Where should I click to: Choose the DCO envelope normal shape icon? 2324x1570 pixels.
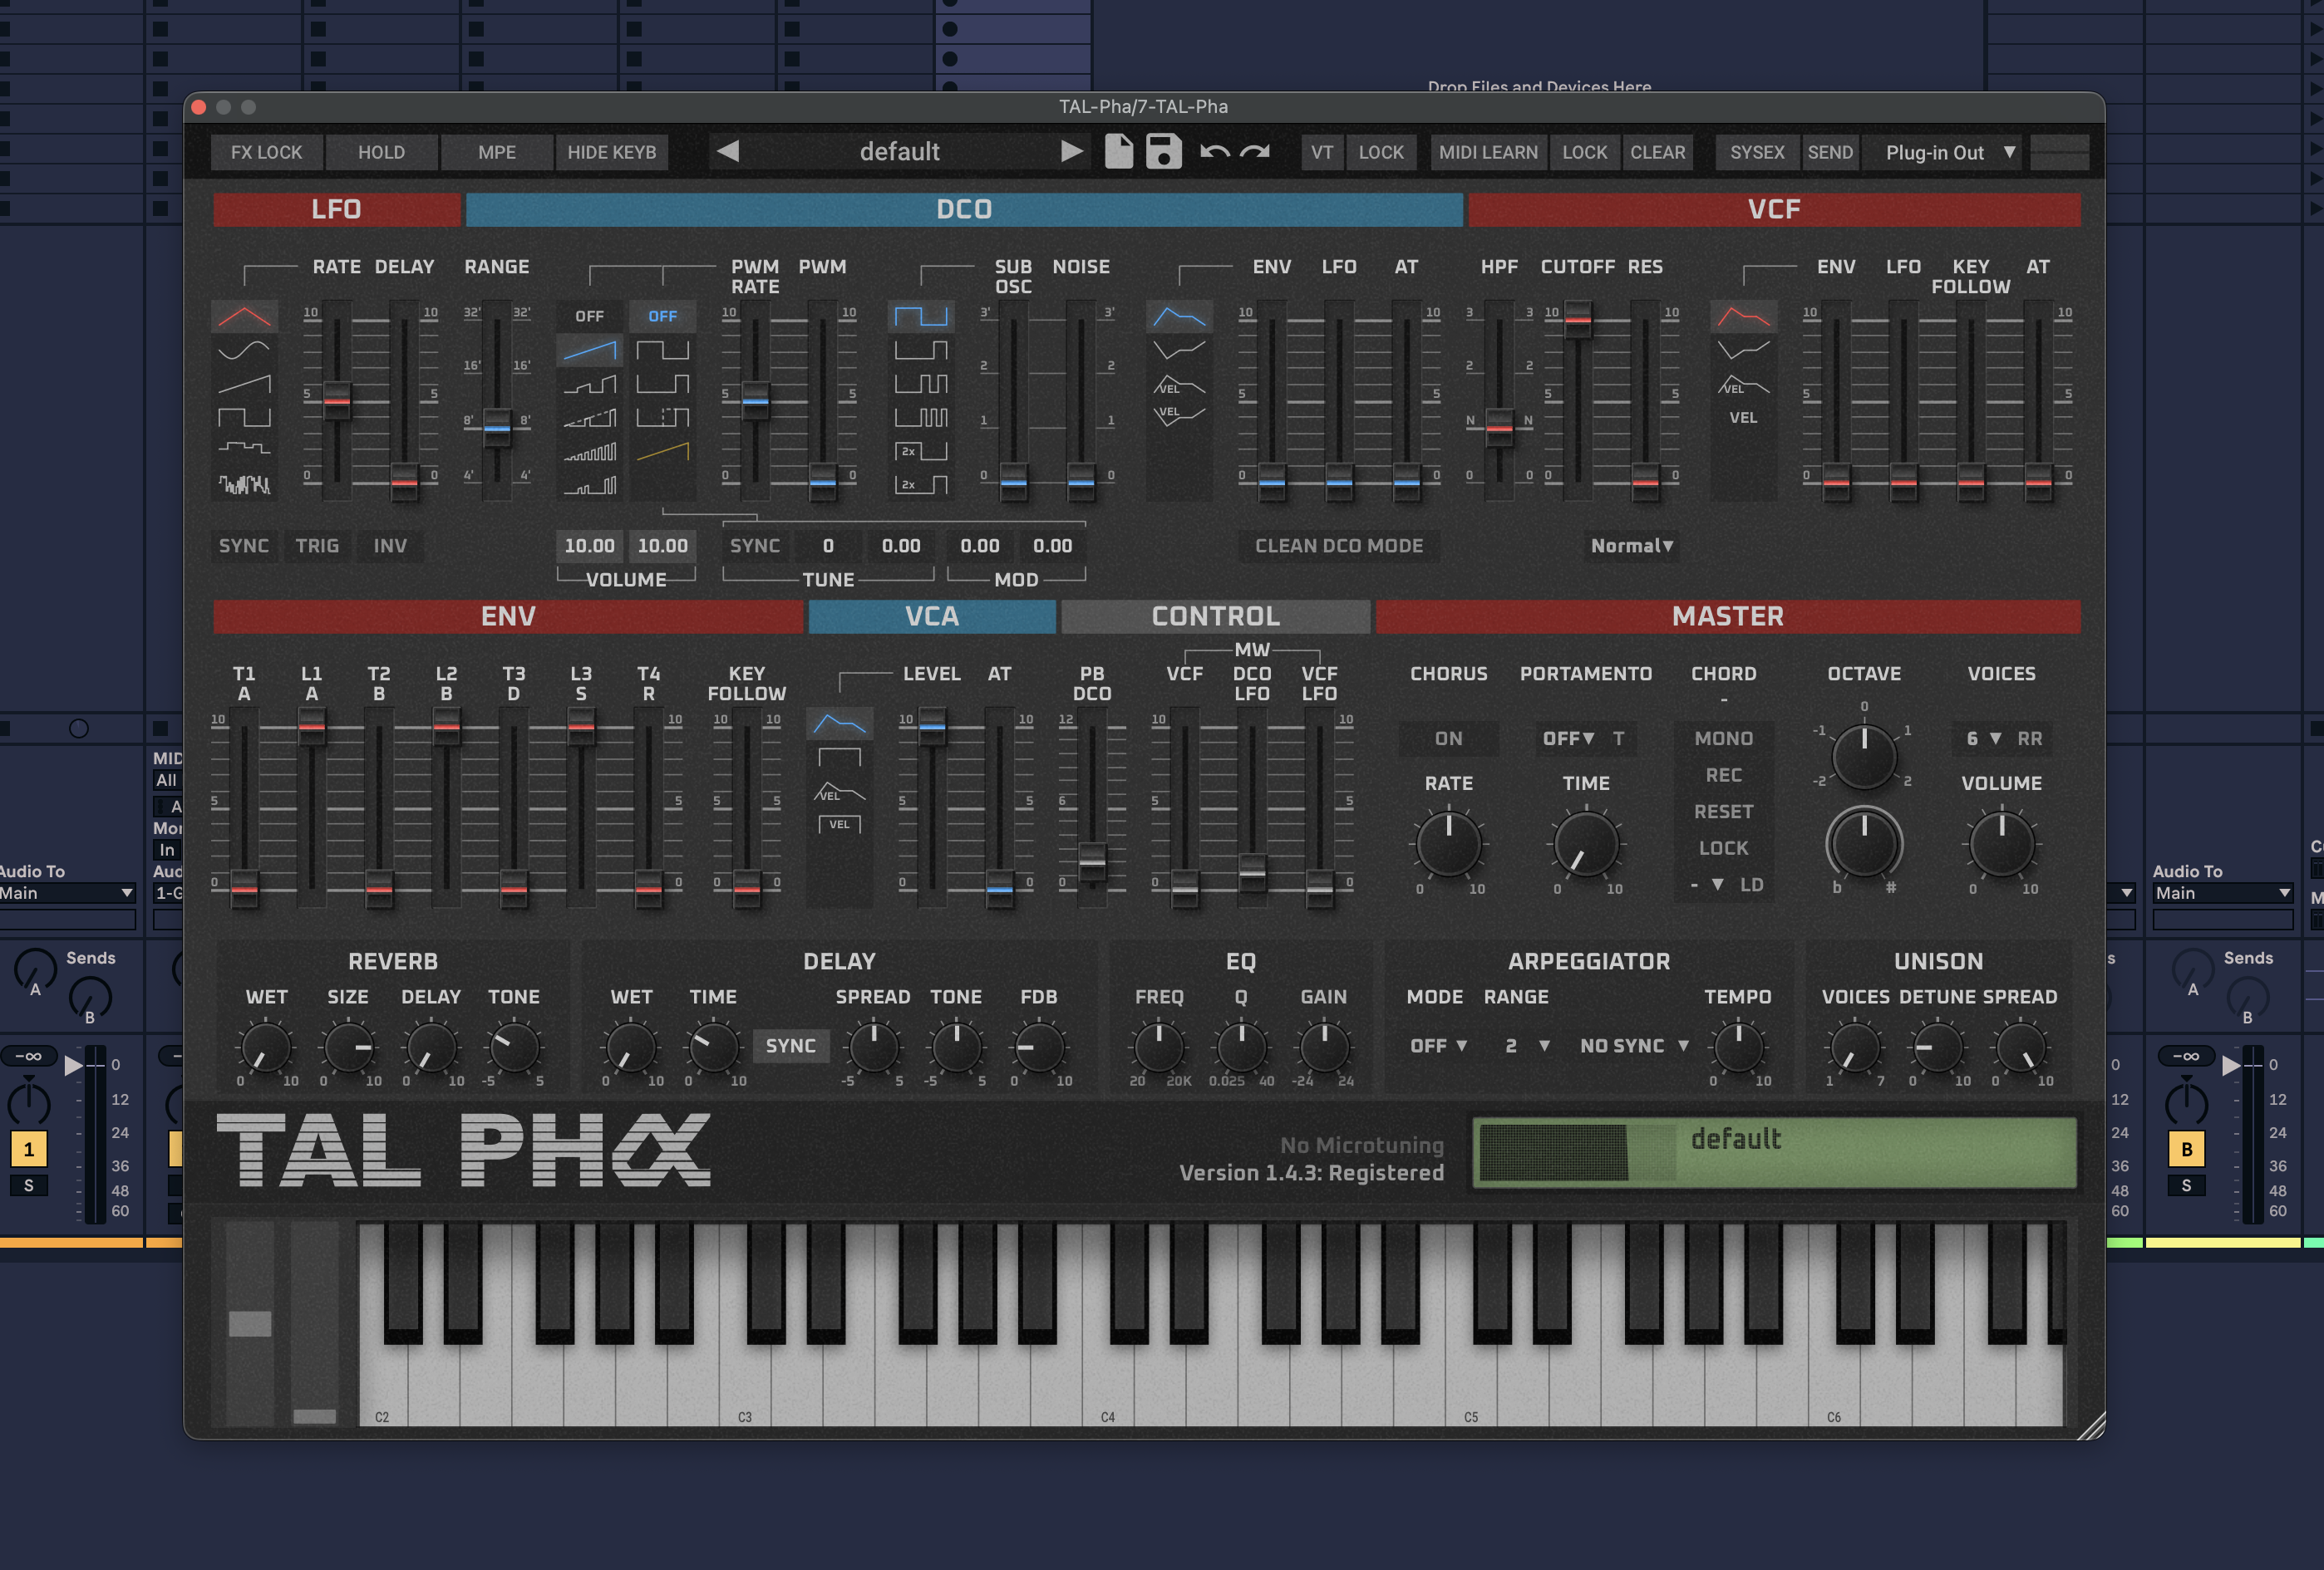click(1179, 316)
